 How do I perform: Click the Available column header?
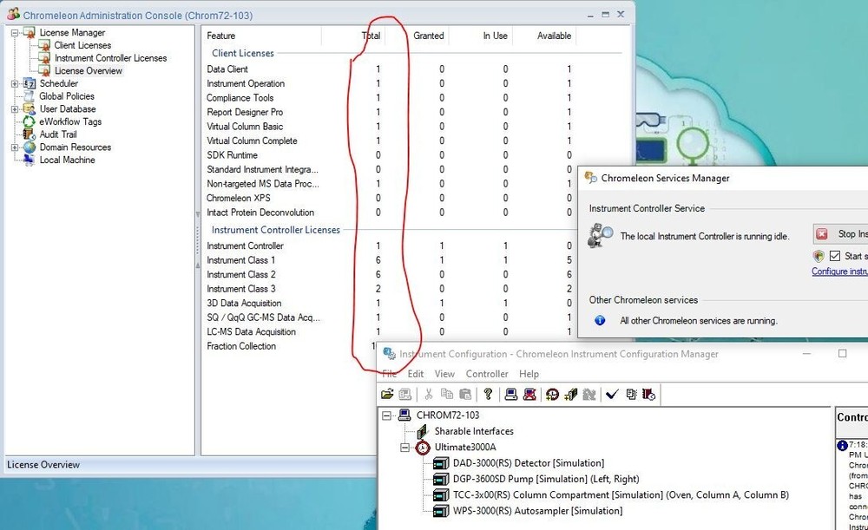[554, 36]
